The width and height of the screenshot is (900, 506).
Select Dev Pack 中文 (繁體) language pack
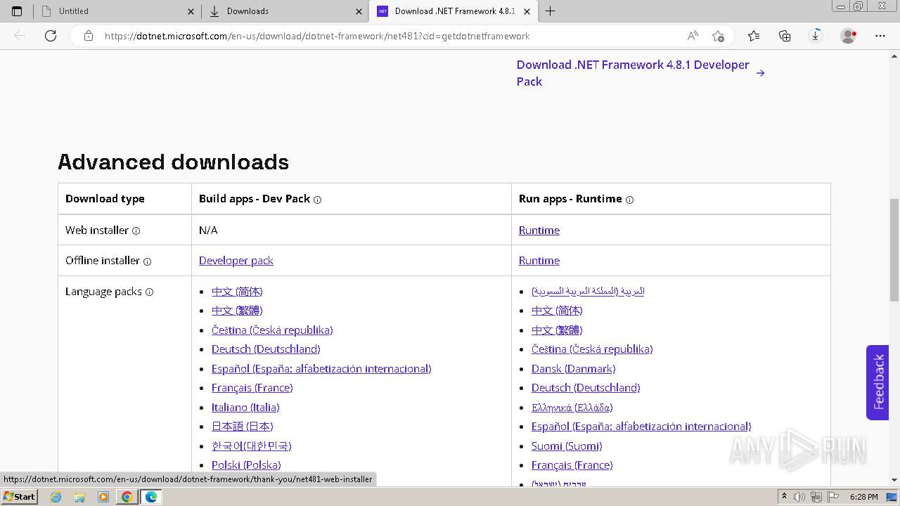[x=237, y=310]
